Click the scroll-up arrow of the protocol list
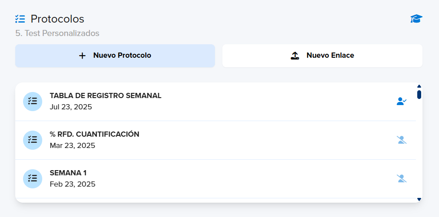The width and height of the screenshot is (439, 217). coord(419,86)
